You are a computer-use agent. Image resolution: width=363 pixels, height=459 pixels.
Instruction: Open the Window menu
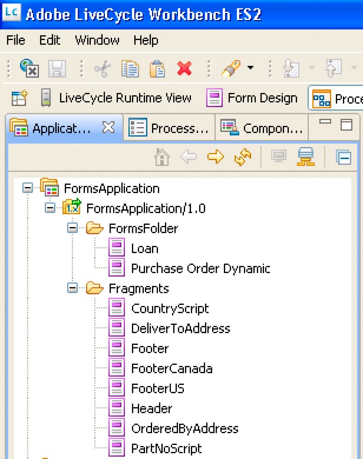[97, 40]
